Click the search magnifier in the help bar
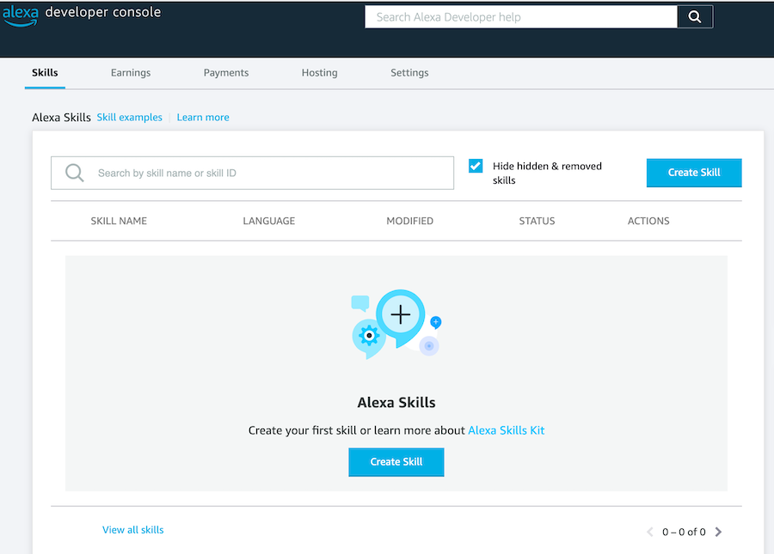This screenshot has height=554, width=774. click(x=694, y=15)
